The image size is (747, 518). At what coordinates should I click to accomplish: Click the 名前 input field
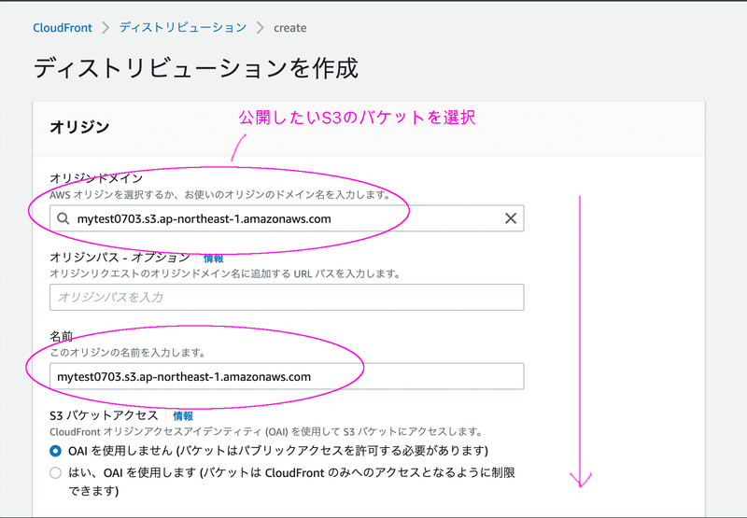click(287, 376)
